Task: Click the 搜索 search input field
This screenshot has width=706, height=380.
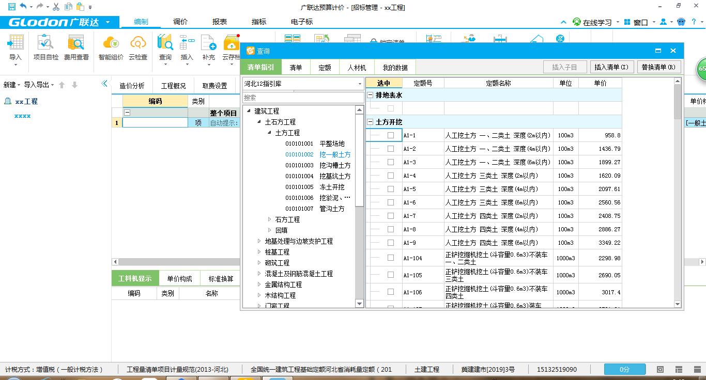Action: point(302,97)
